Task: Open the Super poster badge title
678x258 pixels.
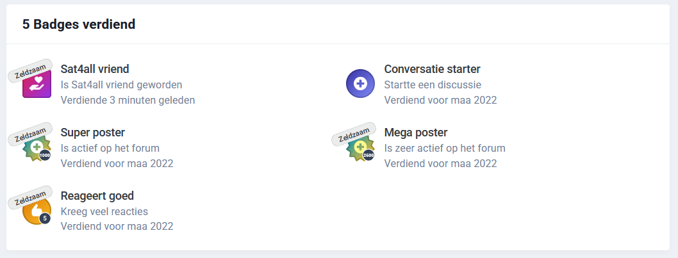Action: click(92, 133)
